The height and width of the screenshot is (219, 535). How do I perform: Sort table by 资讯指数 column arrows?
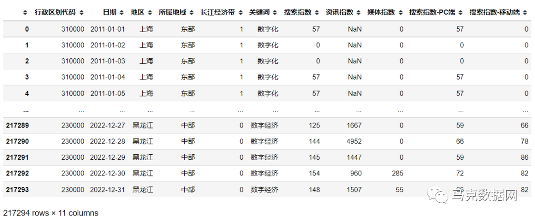point(359,13)
